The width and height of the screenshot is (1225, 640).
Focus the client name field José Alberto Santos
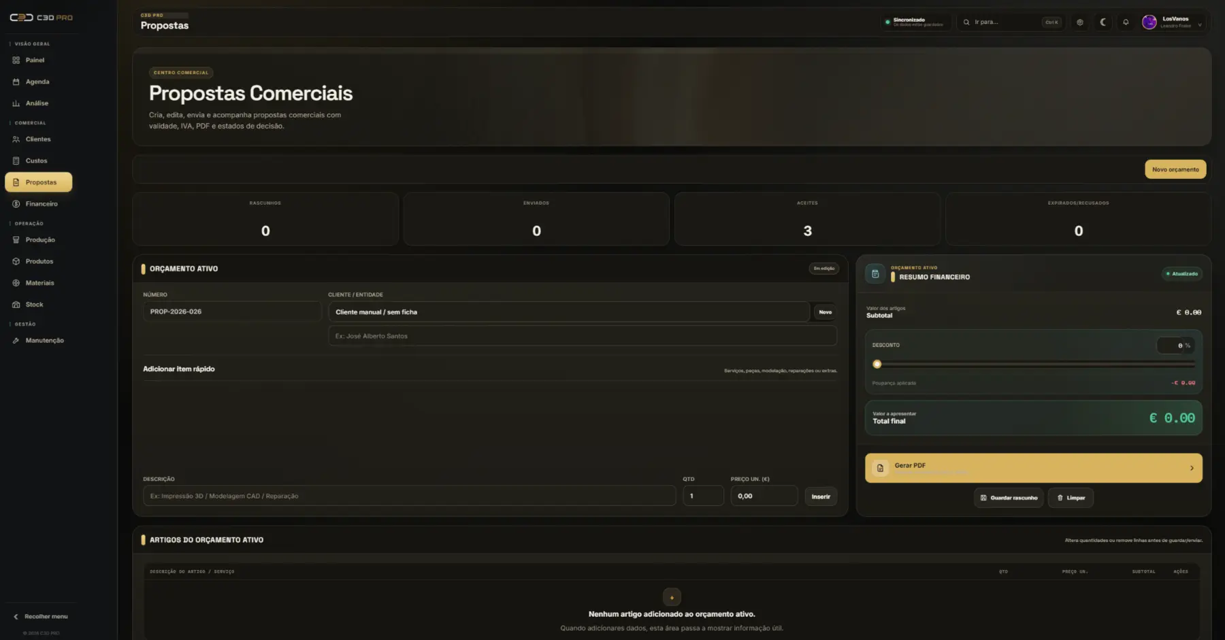[x=583, y=336]
